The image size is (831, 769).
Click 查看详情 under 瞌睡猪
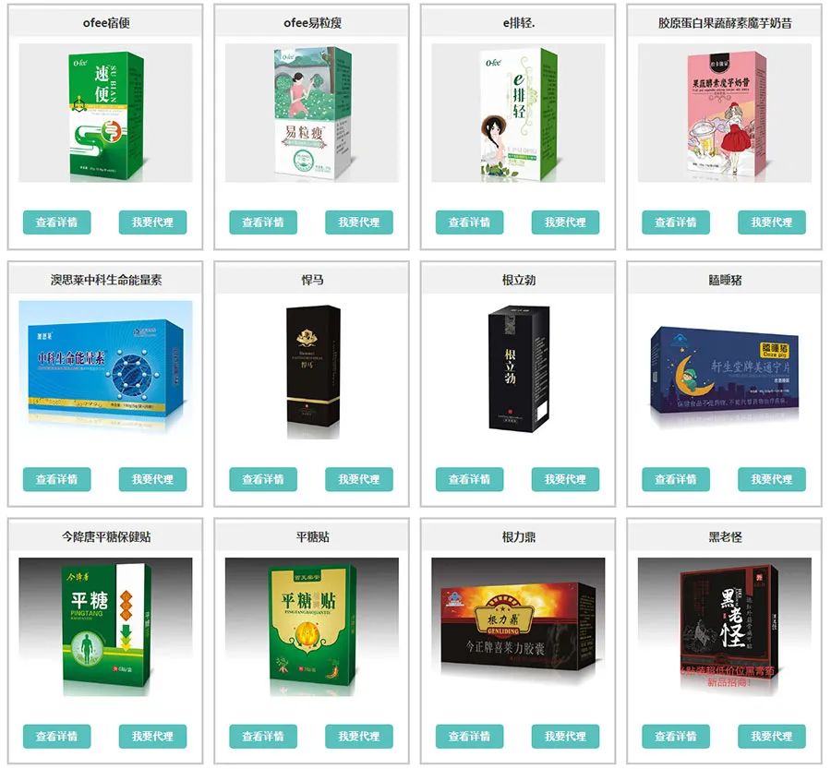point(676,479)
